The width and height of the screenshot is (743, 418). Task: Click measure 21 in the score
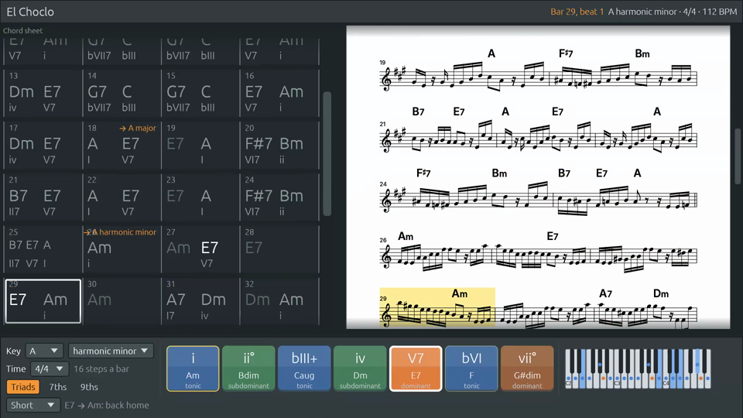pos(438,138)
